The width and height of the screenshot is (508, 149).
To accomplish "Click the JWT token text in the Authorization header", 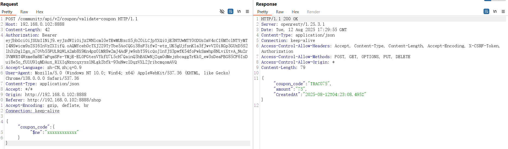I will pyautogui.click(x=127, y=51).
